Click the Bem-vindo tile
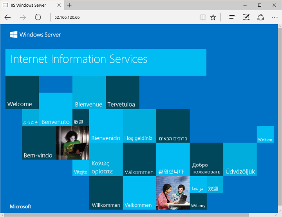The height and width of the screenshot is (217, 282). (x=39, y=143)
